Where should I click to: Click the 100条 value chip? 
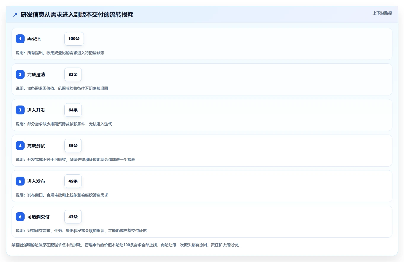[x=74, y=39]
